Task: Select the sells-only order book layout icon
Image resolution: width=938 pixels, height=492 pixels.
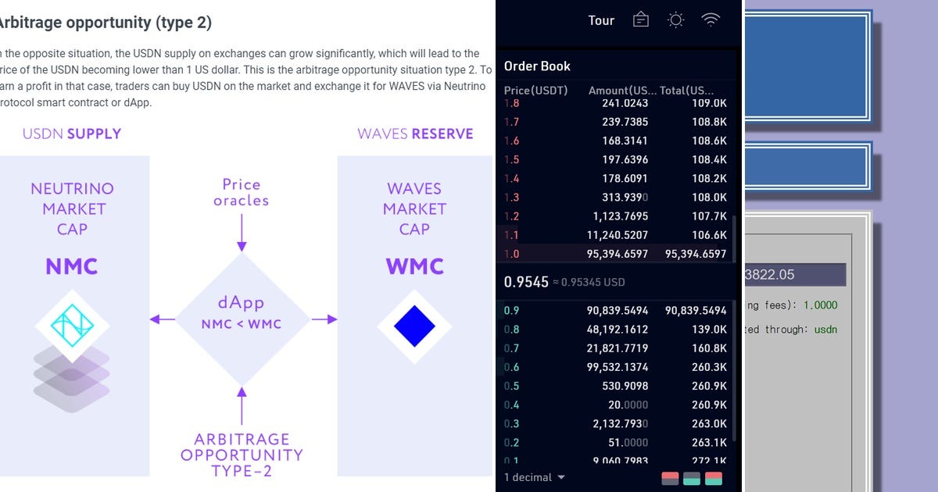Action: pos(670,478)
